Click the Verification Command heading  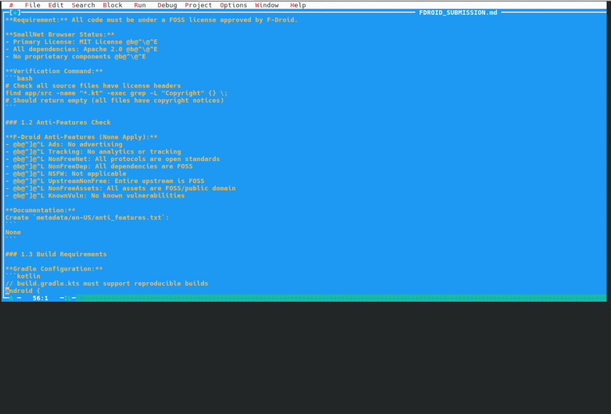(54, 71)
